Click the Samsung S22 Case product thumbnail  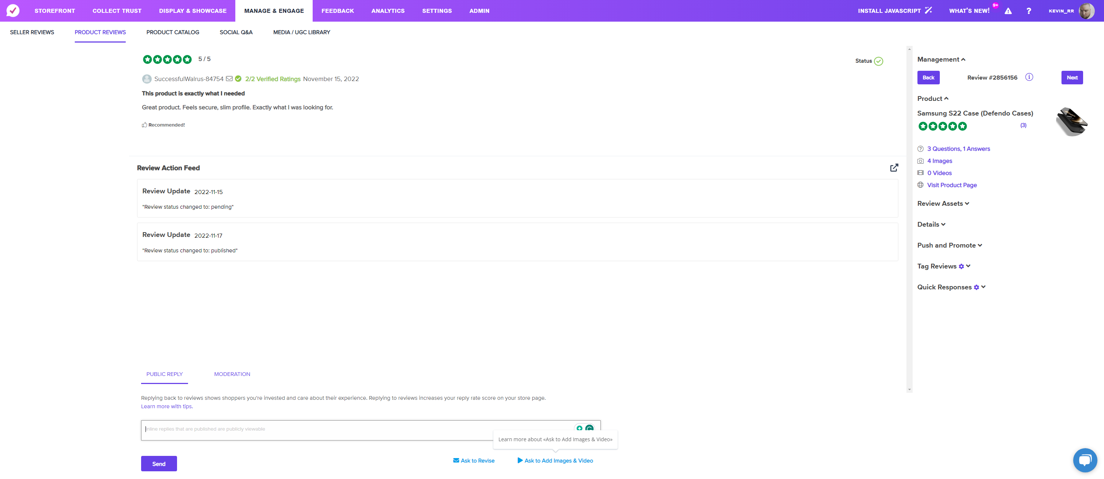point(1071,121)
